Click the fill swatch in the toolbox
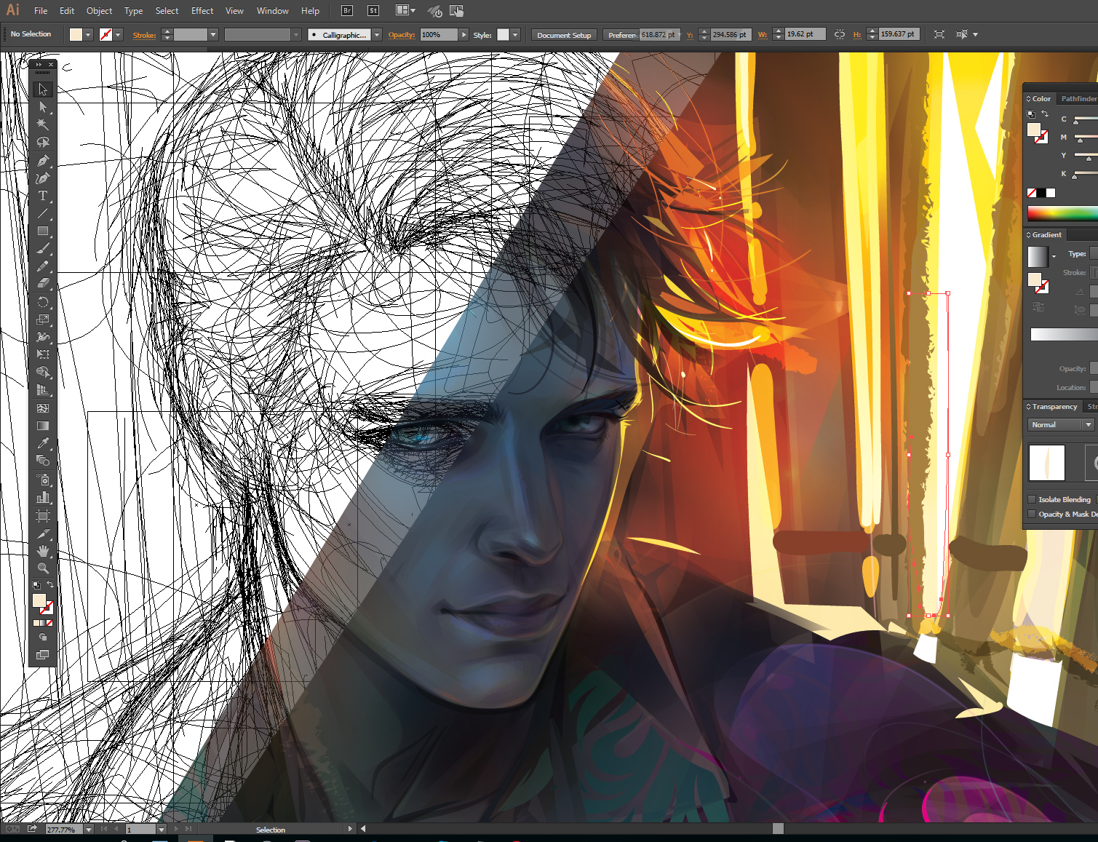This screenshot has width=1098, height=842. (x=39, y=600)
